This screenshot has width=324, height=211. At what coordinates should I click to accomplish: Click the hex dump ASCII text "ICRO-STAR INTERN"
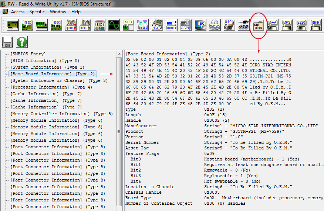pyautogui.click(x=270, y=65)
